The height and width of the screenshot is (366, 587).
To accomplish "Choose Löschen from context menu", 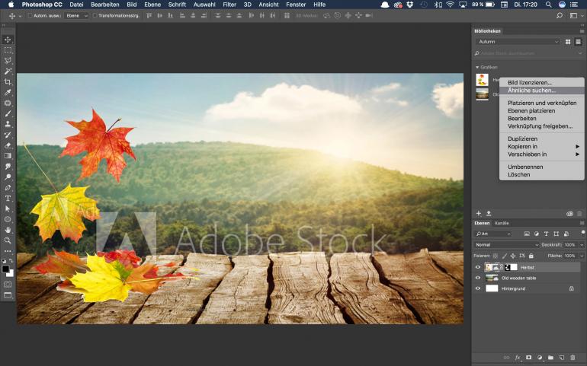I will tap(542, 174).
